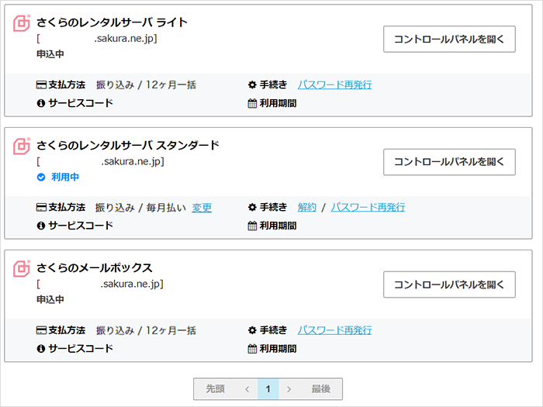Click the Sakura logo icon beside レンタルサーバ ライト

click(x=22, y=23)
